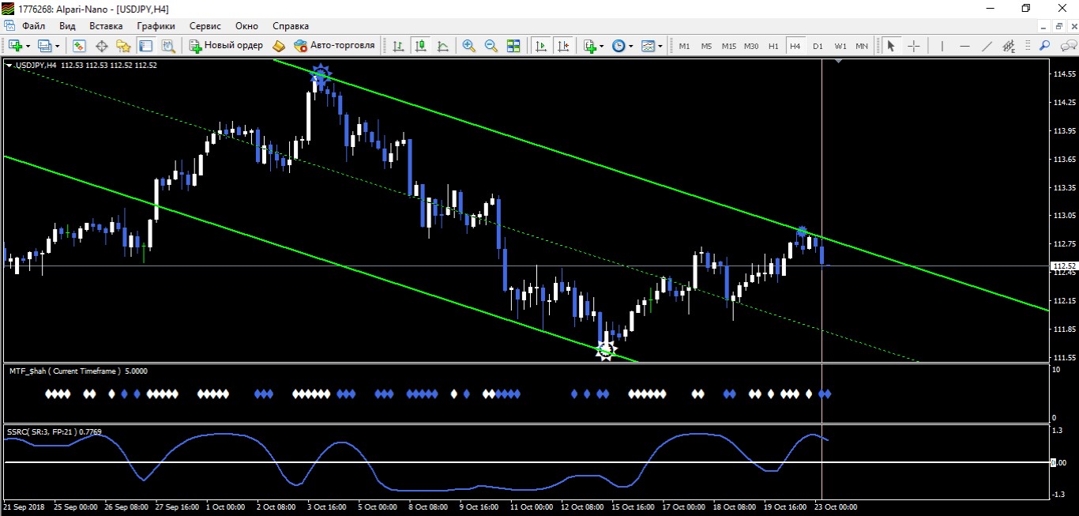Switch timeframe to M15
The image size is (1079, 516).
(x=728, y=46)
